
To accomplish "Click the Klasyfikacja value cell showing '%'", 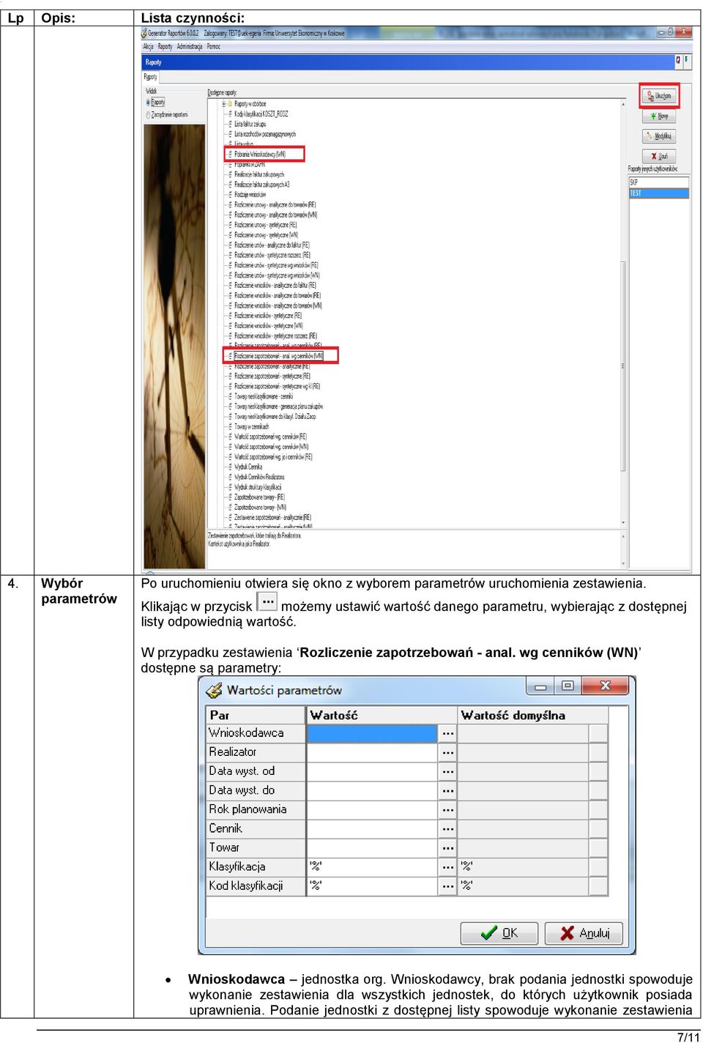I will point(372,866).
